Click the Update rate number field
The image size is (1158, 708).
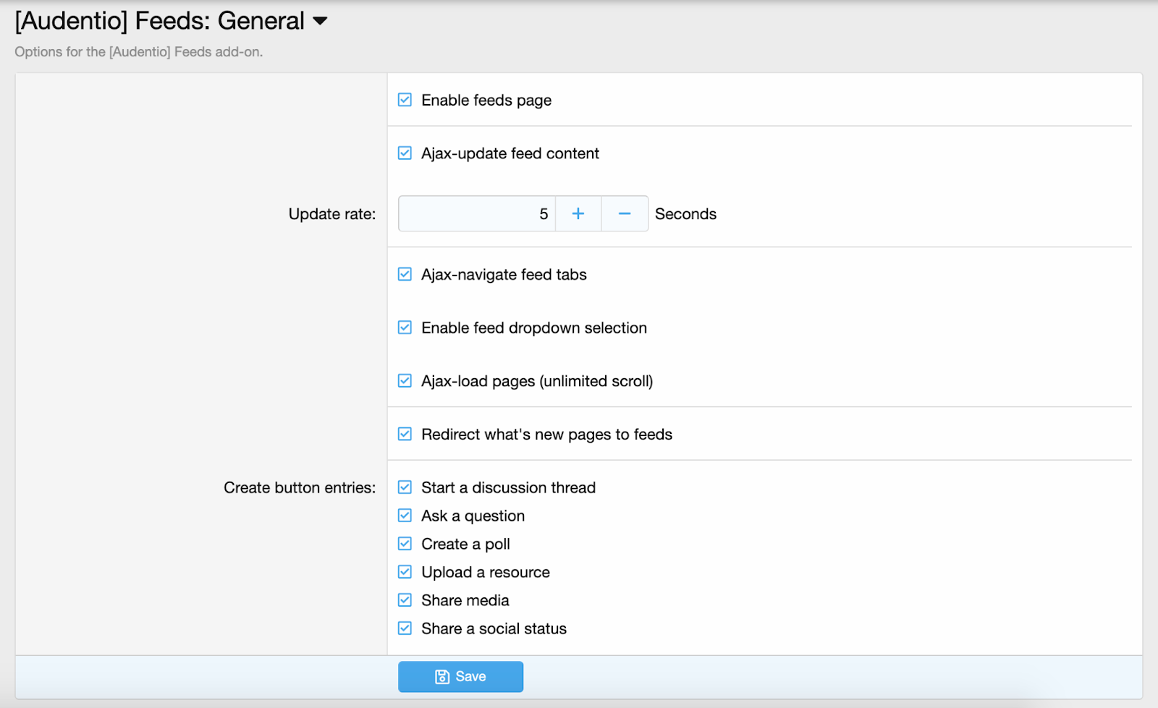[x=476, y=214]
